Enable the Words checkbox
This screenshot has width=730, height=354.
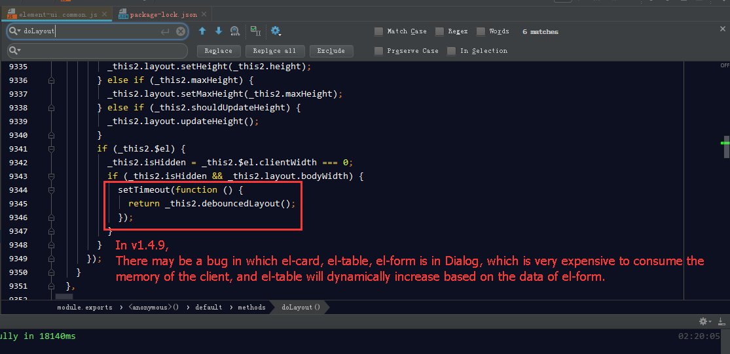[x=481, y=31]
